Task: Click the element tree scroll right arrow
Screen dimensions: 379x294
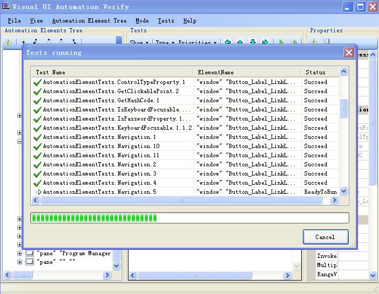Action: pos(107,275)
